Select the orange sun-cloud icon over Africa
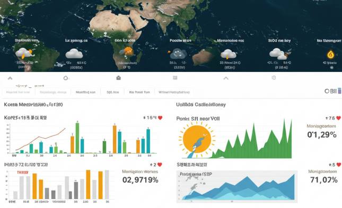Viewport: 342px width, 208px height. point(126,52)
